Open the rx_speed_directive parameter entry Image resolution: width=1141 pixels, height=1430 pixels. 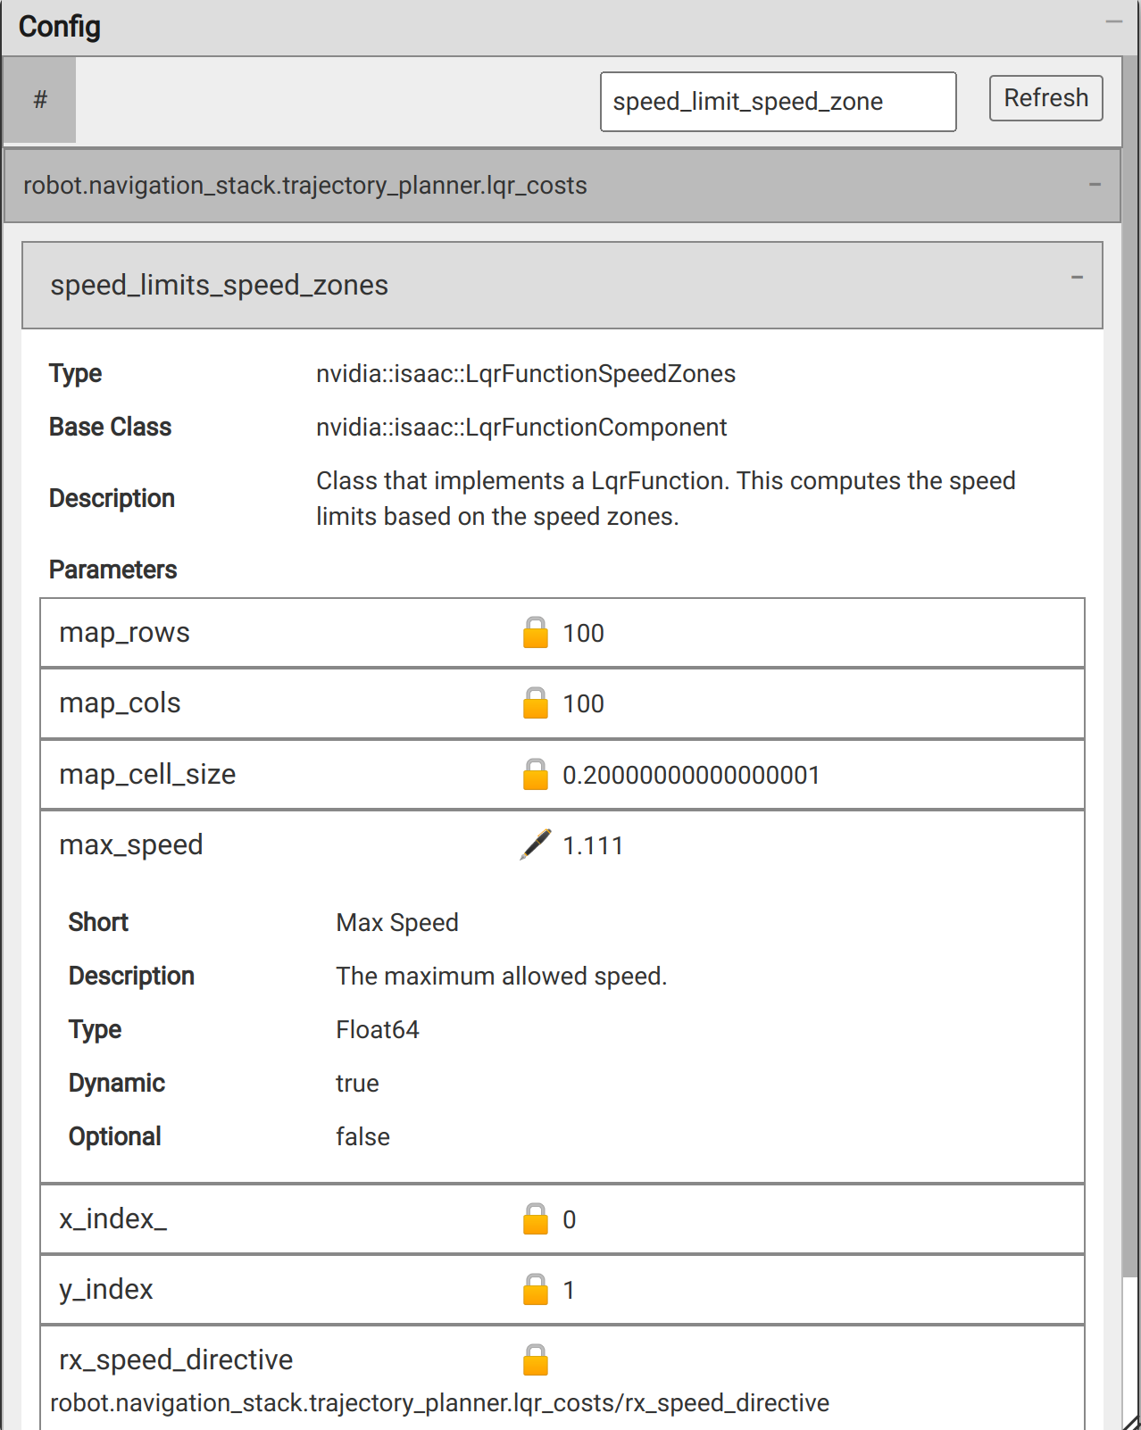(176, 1360)
